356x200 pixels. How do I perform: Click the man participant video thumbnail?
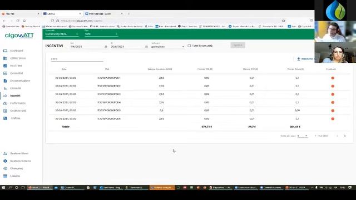(335, 32)
